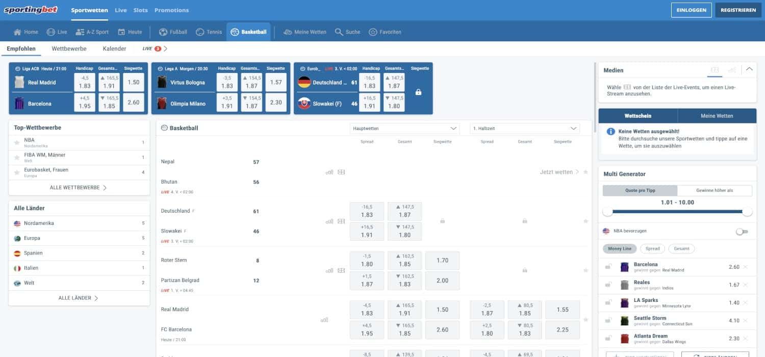Viewport: 765px width, 357px height.
Task: Switch to the Kalender tab
Action: pos(114,49)
